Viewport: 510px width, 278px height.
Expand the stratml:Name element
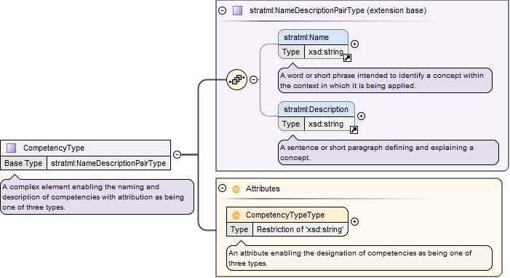click(x=354, y=44)
